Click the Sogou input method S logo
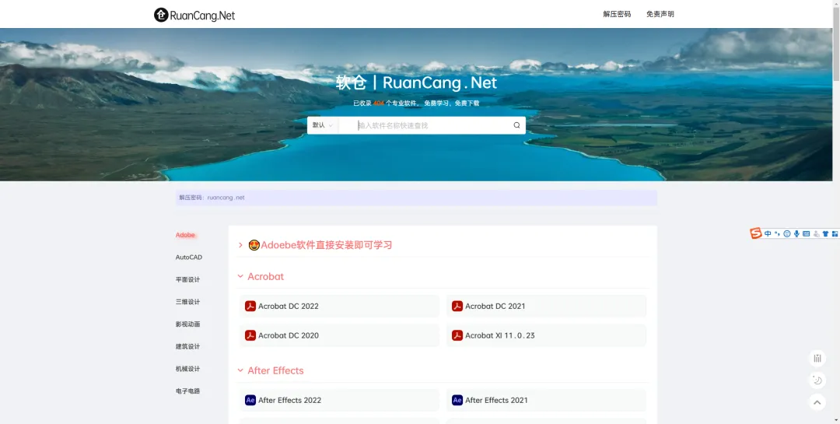This screenshot has height=424, width=840. tap(756, 233)
